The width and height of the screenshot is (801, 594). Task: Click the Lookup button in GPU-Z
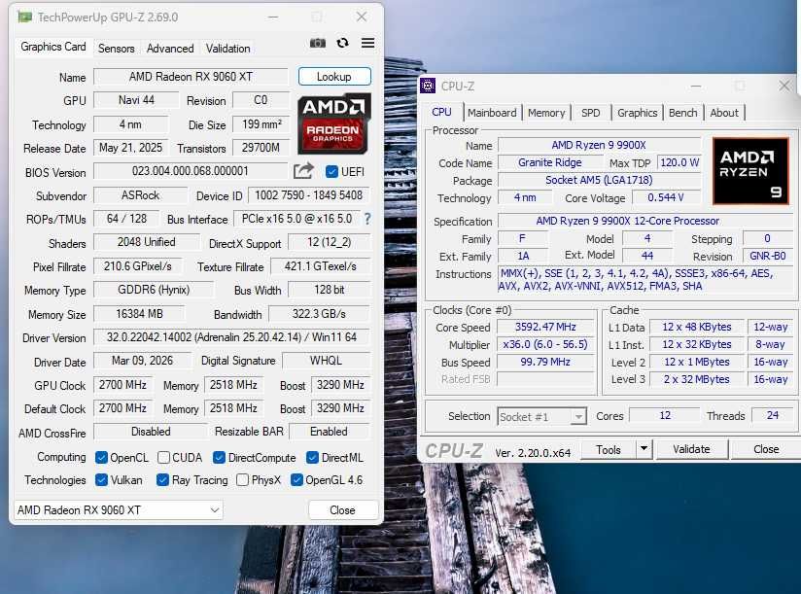coord(334,77)
